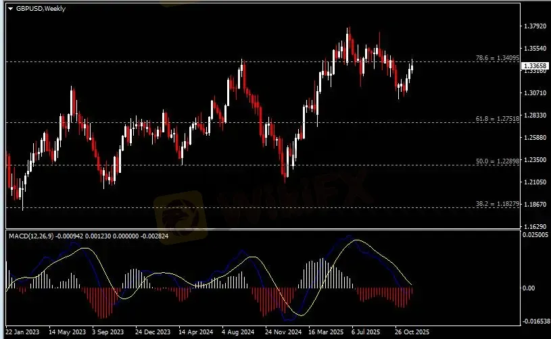Open the dropdown arrow beside GBPUSD,Weekly
This screenshot has height=339, width=551.
[x=9, y=9]
